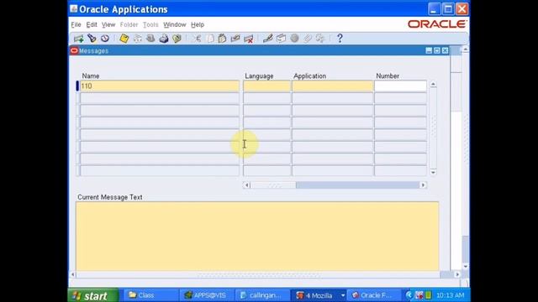Maximize the Messages inner window
Viewport: 538px width, 302px height.
tap(437, 50)
